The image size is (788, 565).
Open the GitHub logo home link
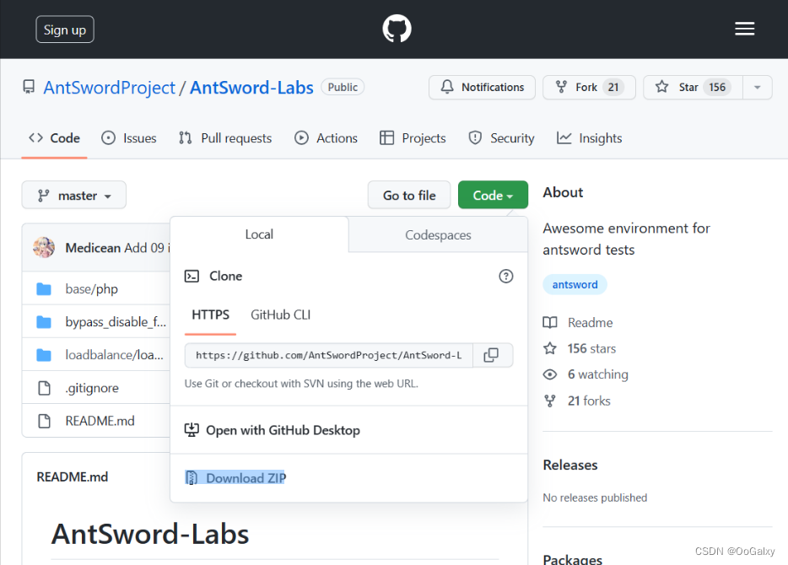[397, 29]
